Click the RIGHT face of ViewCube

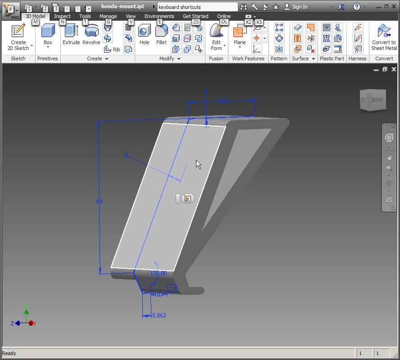[377, 100]
